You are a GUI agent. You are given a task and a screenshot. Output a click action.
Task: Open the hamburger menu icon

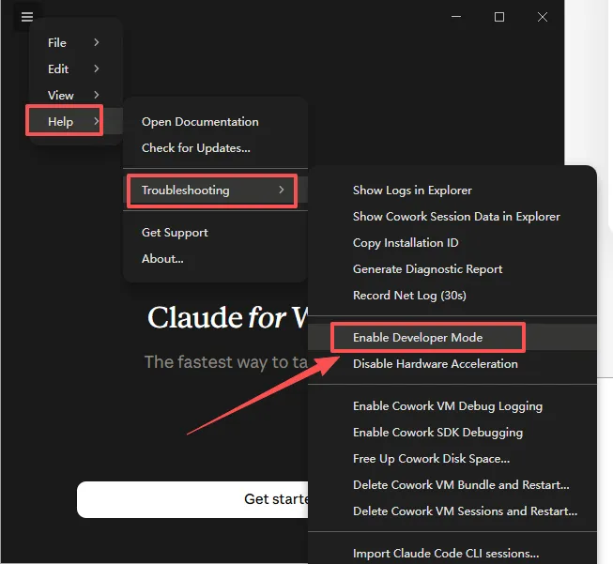(x=27, y=17)
